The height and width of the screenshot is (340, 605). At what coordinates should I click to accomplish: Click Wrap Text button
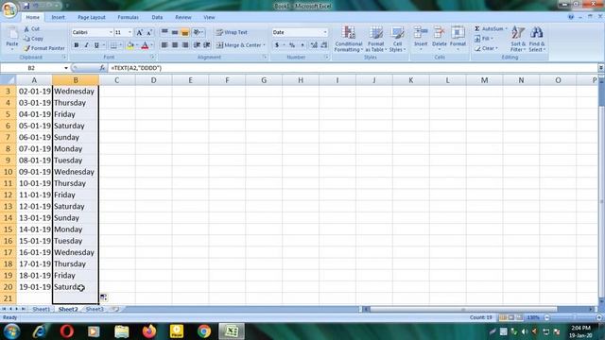pos(232,32)
